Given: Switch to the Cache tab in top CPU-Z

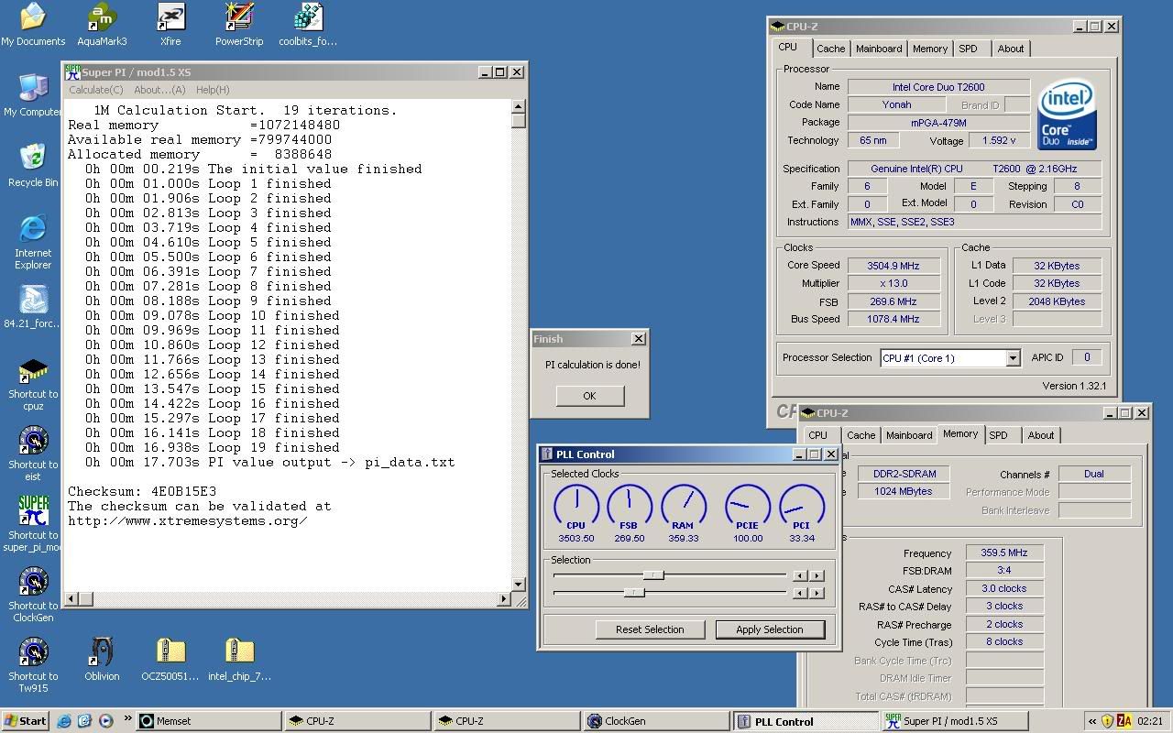Looking at the screenshot, I should click(830, 49).
